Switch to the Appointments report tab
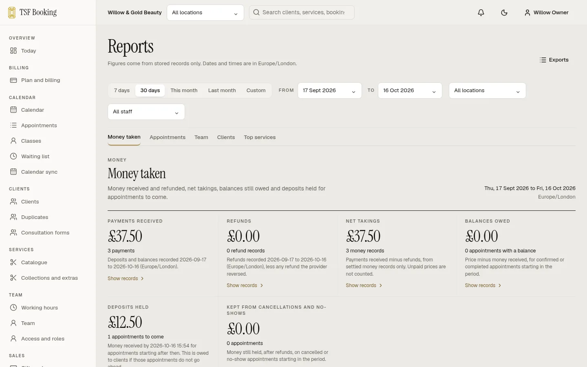587x367 pixels. click(x=168, y=137)
